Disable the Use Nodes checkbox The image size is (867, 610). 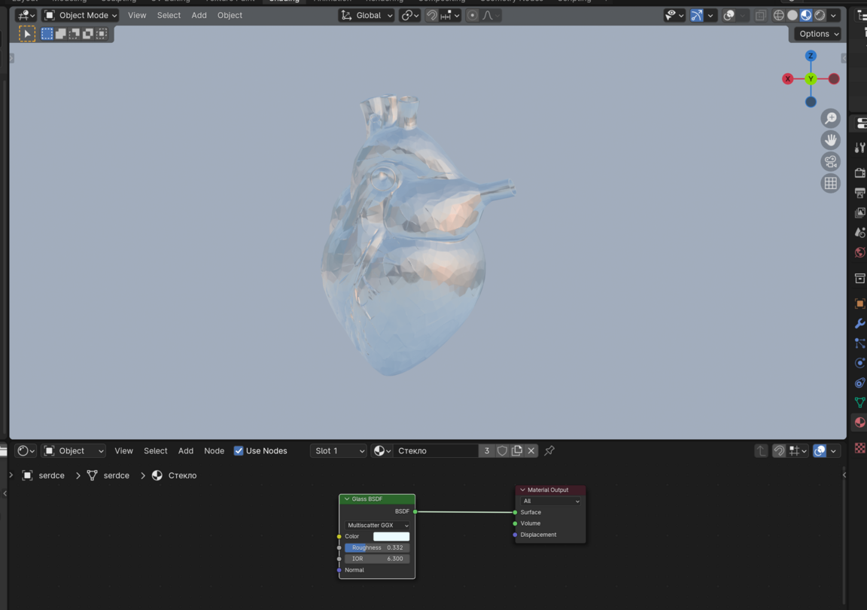tap(239, 450)
